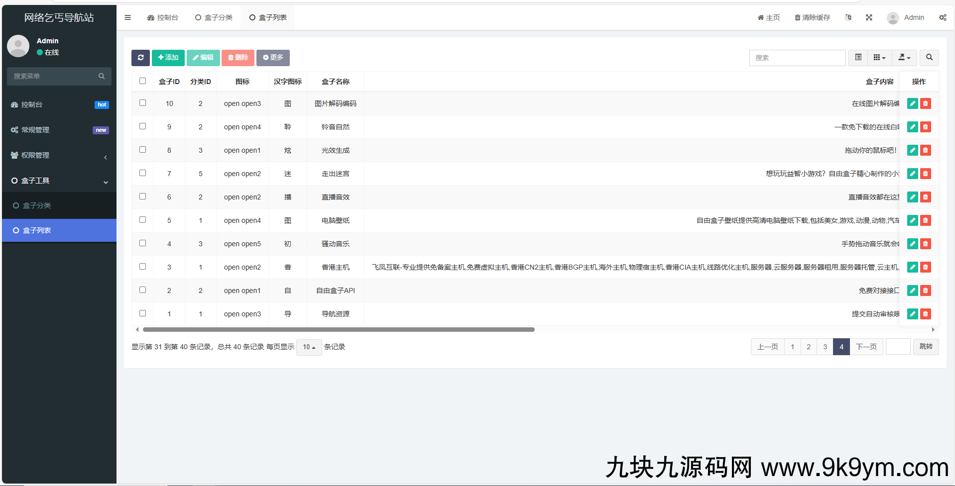Edit the row for 铃音自然
Screen dimensions: 955x486
tap(912, 127)
